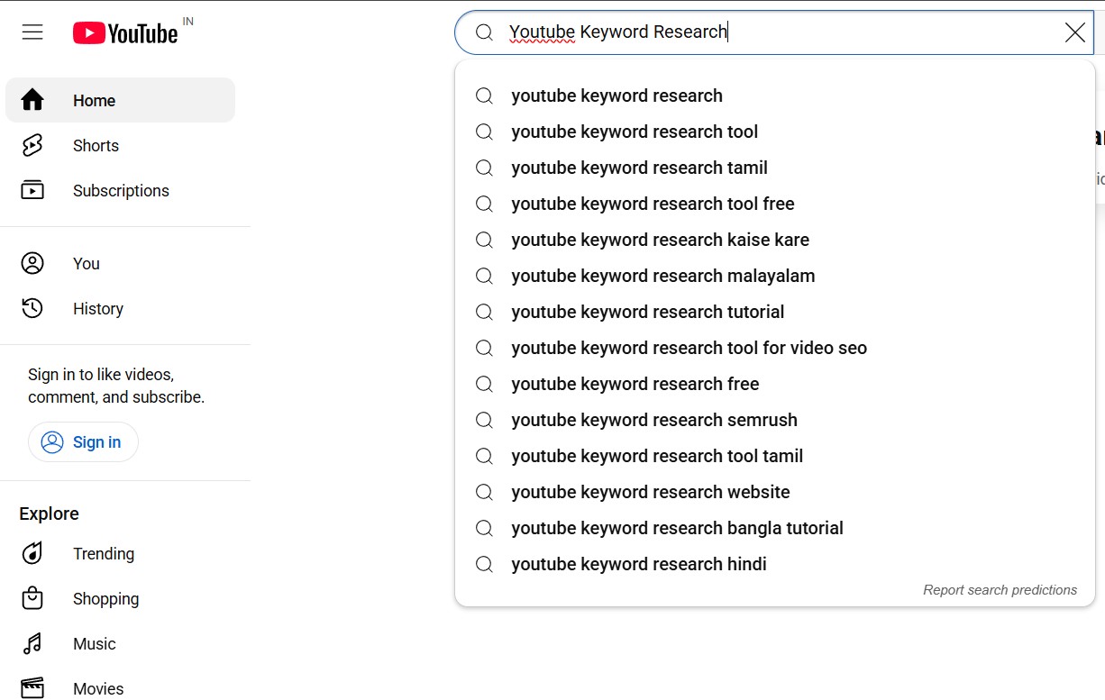The width and height of the screenshot is (1105, 700).
Task: Open Movies in Explore section
Action: click(97, 688)
